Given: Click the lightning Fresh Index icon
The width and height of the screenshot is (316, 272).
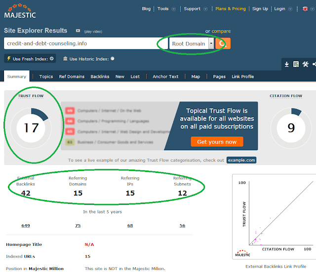Looking at the screenshot, I should point(9,59).
